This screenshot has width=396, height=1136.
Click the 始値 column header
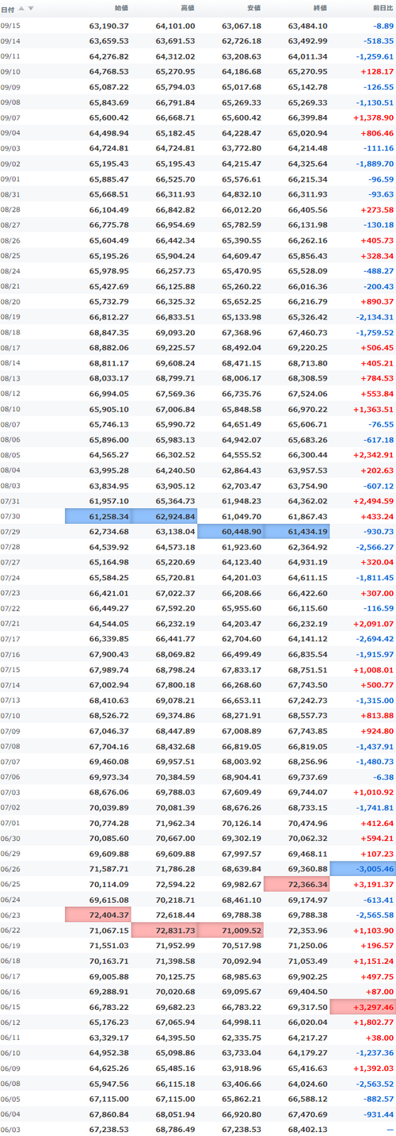click(121, 8)
